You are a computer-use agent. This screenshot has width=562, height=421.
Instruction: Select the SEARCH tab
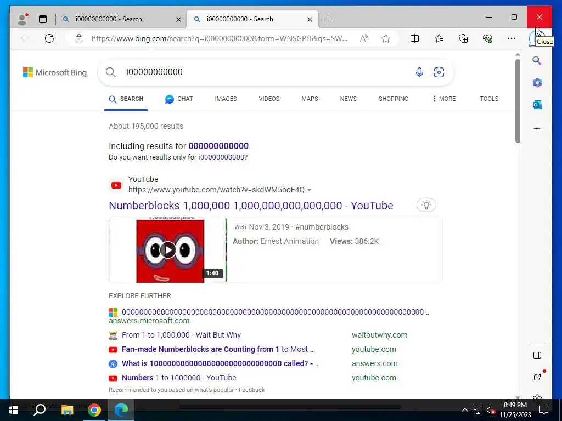point(126,99)
